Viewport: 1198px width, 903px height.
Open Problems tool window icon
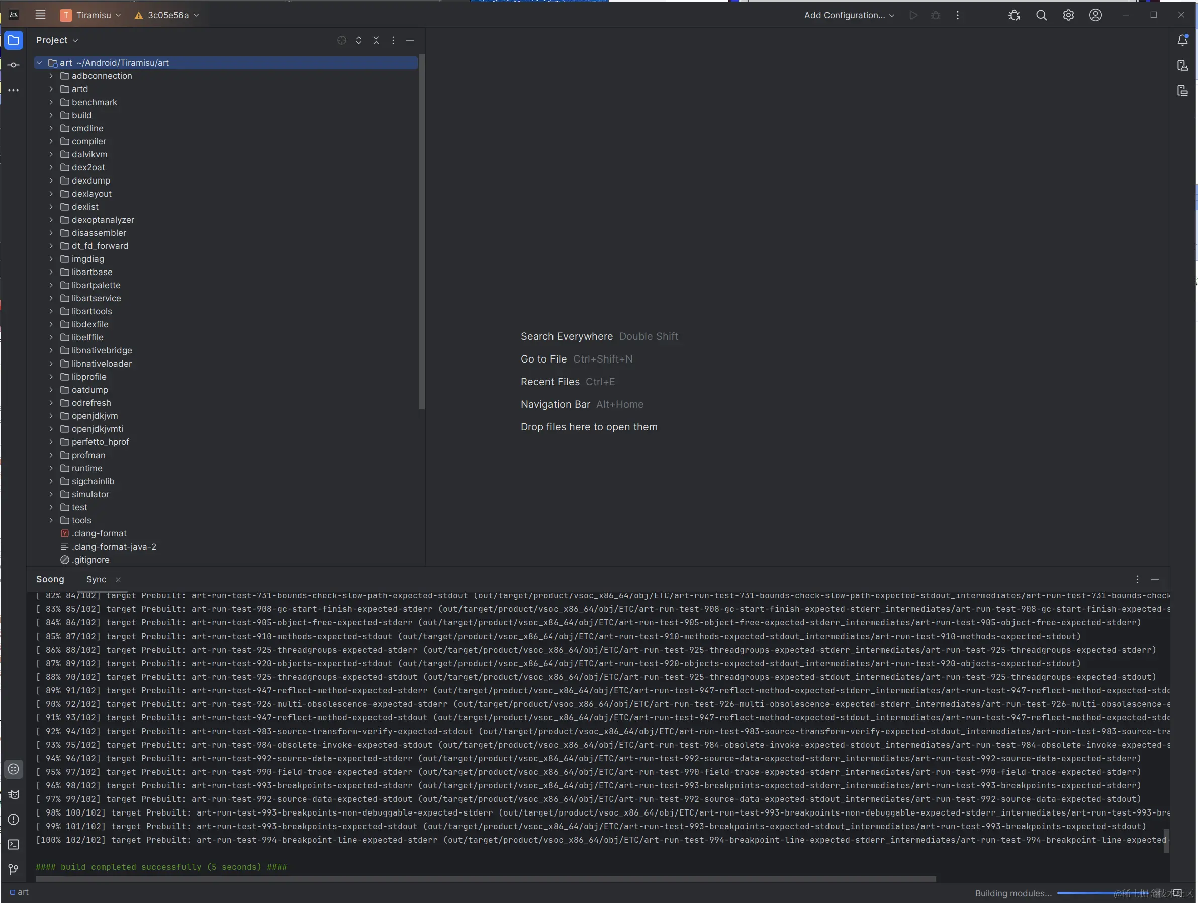(x=14, y=820)
